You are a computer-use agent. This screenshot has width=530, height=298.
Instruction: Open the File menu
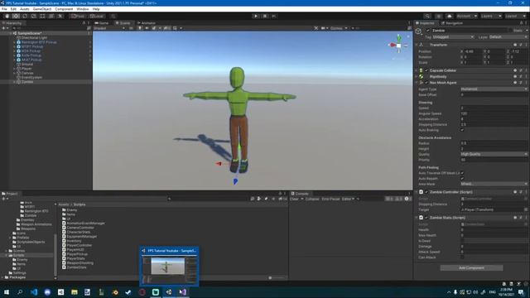[x=4, y=9]
